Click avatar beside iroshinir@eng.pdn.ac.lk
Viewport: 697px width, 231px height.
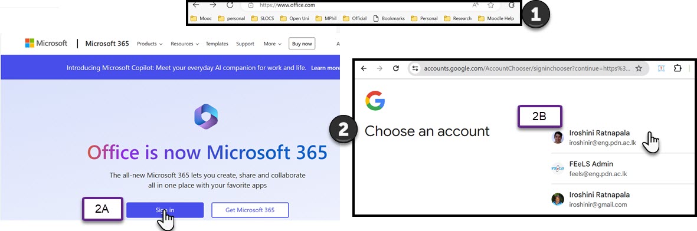(x=557, y=137)
